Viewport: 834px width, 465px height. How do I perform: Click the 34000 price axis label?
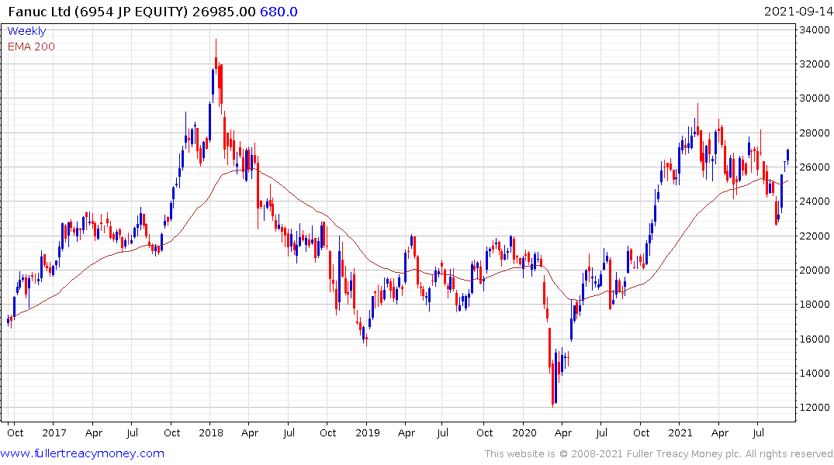(x=814, y=29)
